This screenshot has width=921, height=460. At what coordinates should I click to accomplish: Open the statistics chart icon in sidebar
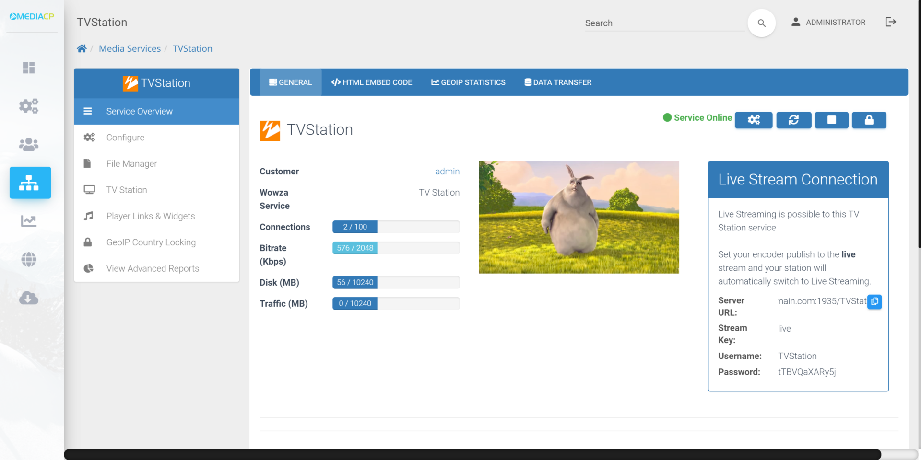pyautogui.click(x=29, y=221)
